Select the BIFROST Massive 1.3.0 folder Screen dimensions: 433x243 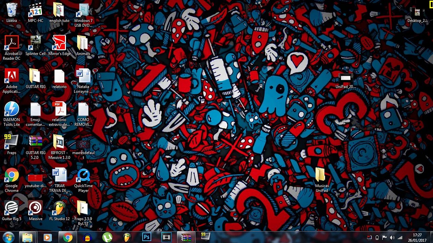pos(59,142)
